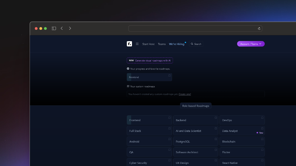Click the We're Hiring link
296x166 pixels.
tap(176, 44)
